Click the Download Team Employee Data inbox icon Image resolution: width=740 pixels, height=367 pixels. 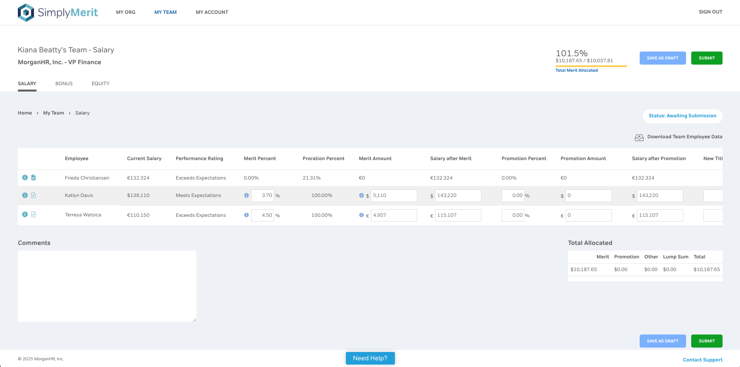(639, 137)
